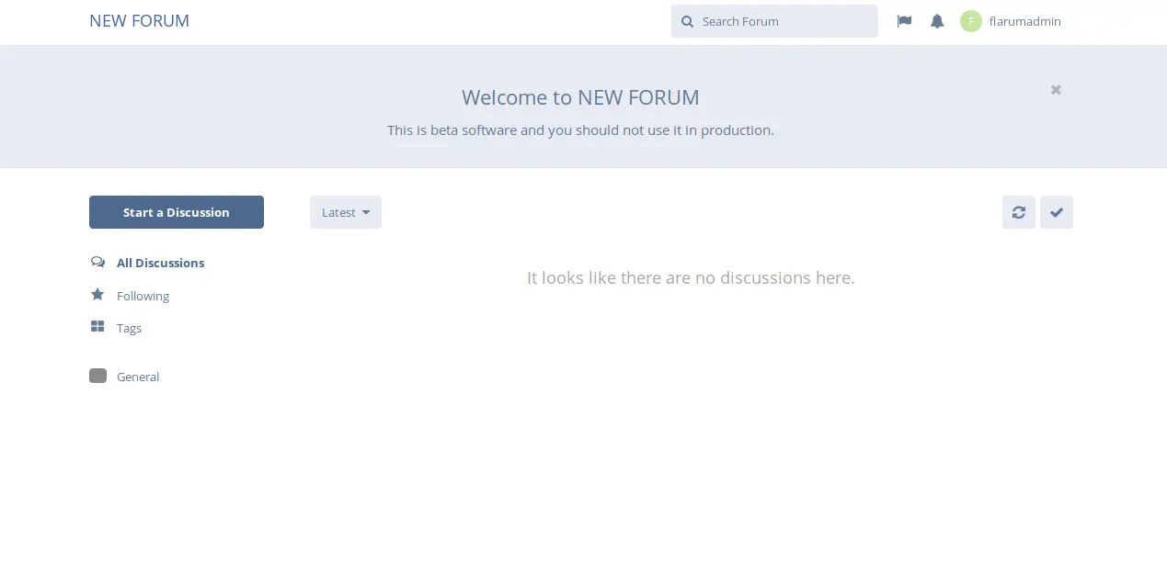Screen dimensions: 1167x574
Task: Click the beta software warning text
Action: tap(580, 130)
